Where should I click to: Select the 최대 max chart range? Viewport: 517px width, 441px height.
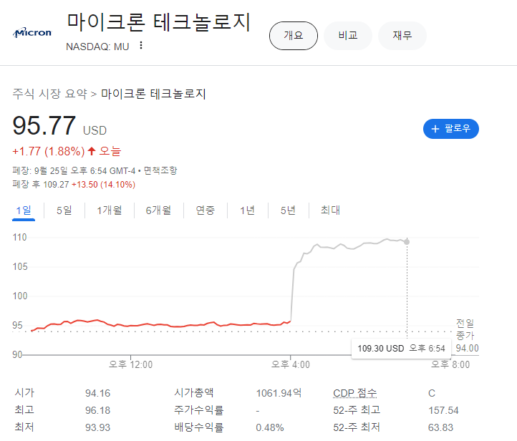(330, 210)
